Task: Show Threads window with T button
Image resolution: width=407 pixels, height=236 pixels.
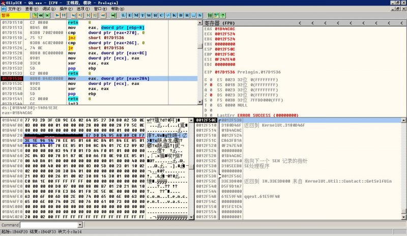Action: pos(142,15)
